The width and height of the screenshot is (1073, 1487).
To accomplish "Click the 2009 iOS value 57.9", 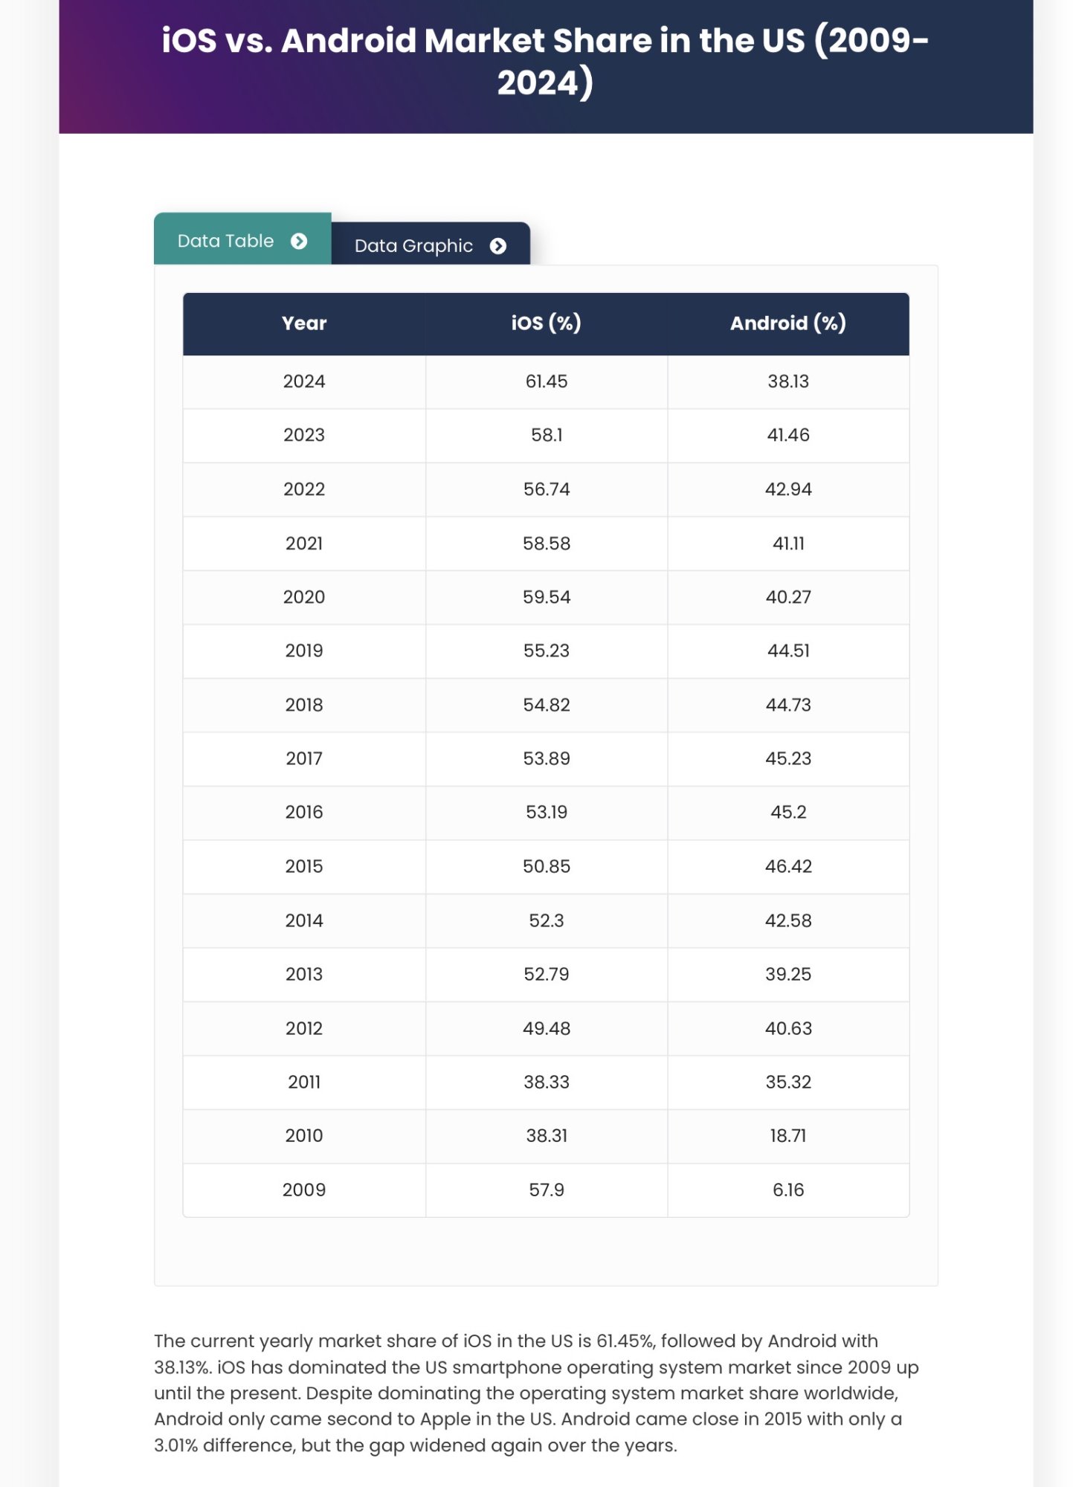I will tap(546, 1190).
